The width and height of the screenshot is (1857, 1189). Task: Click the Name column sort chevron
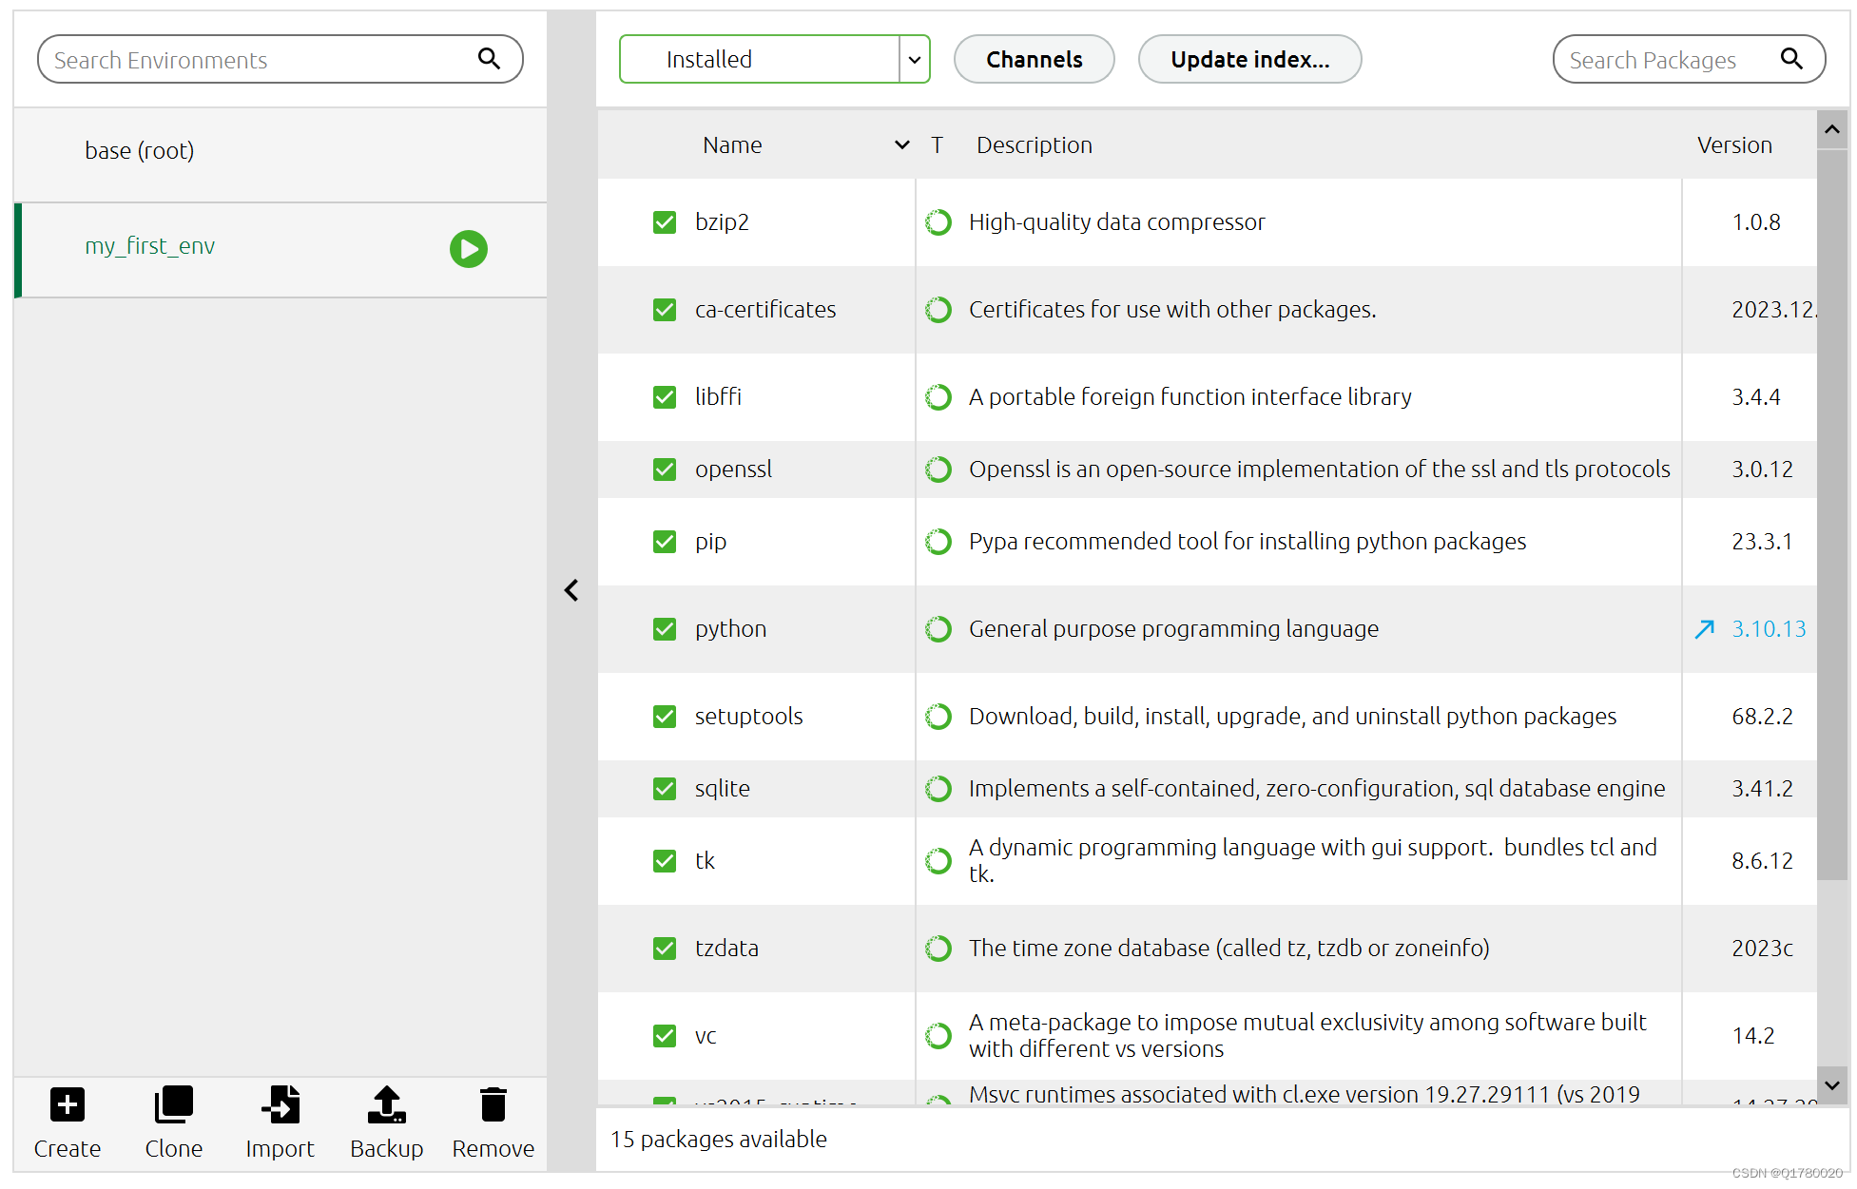[x=901, y=145]
